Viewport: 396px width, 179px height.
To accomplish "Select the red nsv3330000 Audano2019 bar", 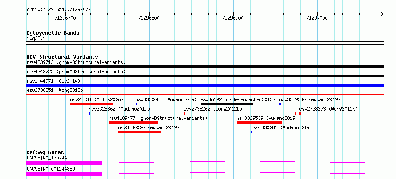I will point(139,132).
